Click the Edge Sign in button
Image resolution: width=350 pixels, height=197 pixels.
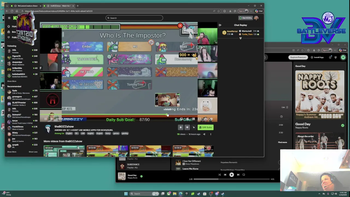(243, 11)
